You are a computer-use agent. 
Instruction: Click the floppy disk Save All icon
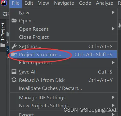pos(14,72)
